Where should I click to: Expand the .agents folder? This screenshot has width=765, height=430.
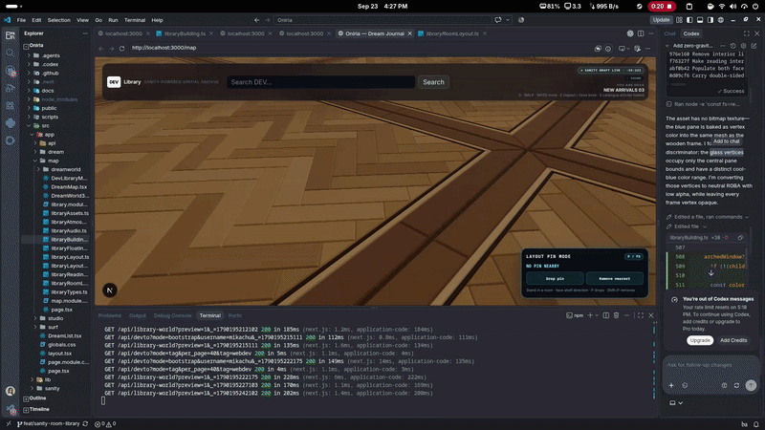[30, 55]
